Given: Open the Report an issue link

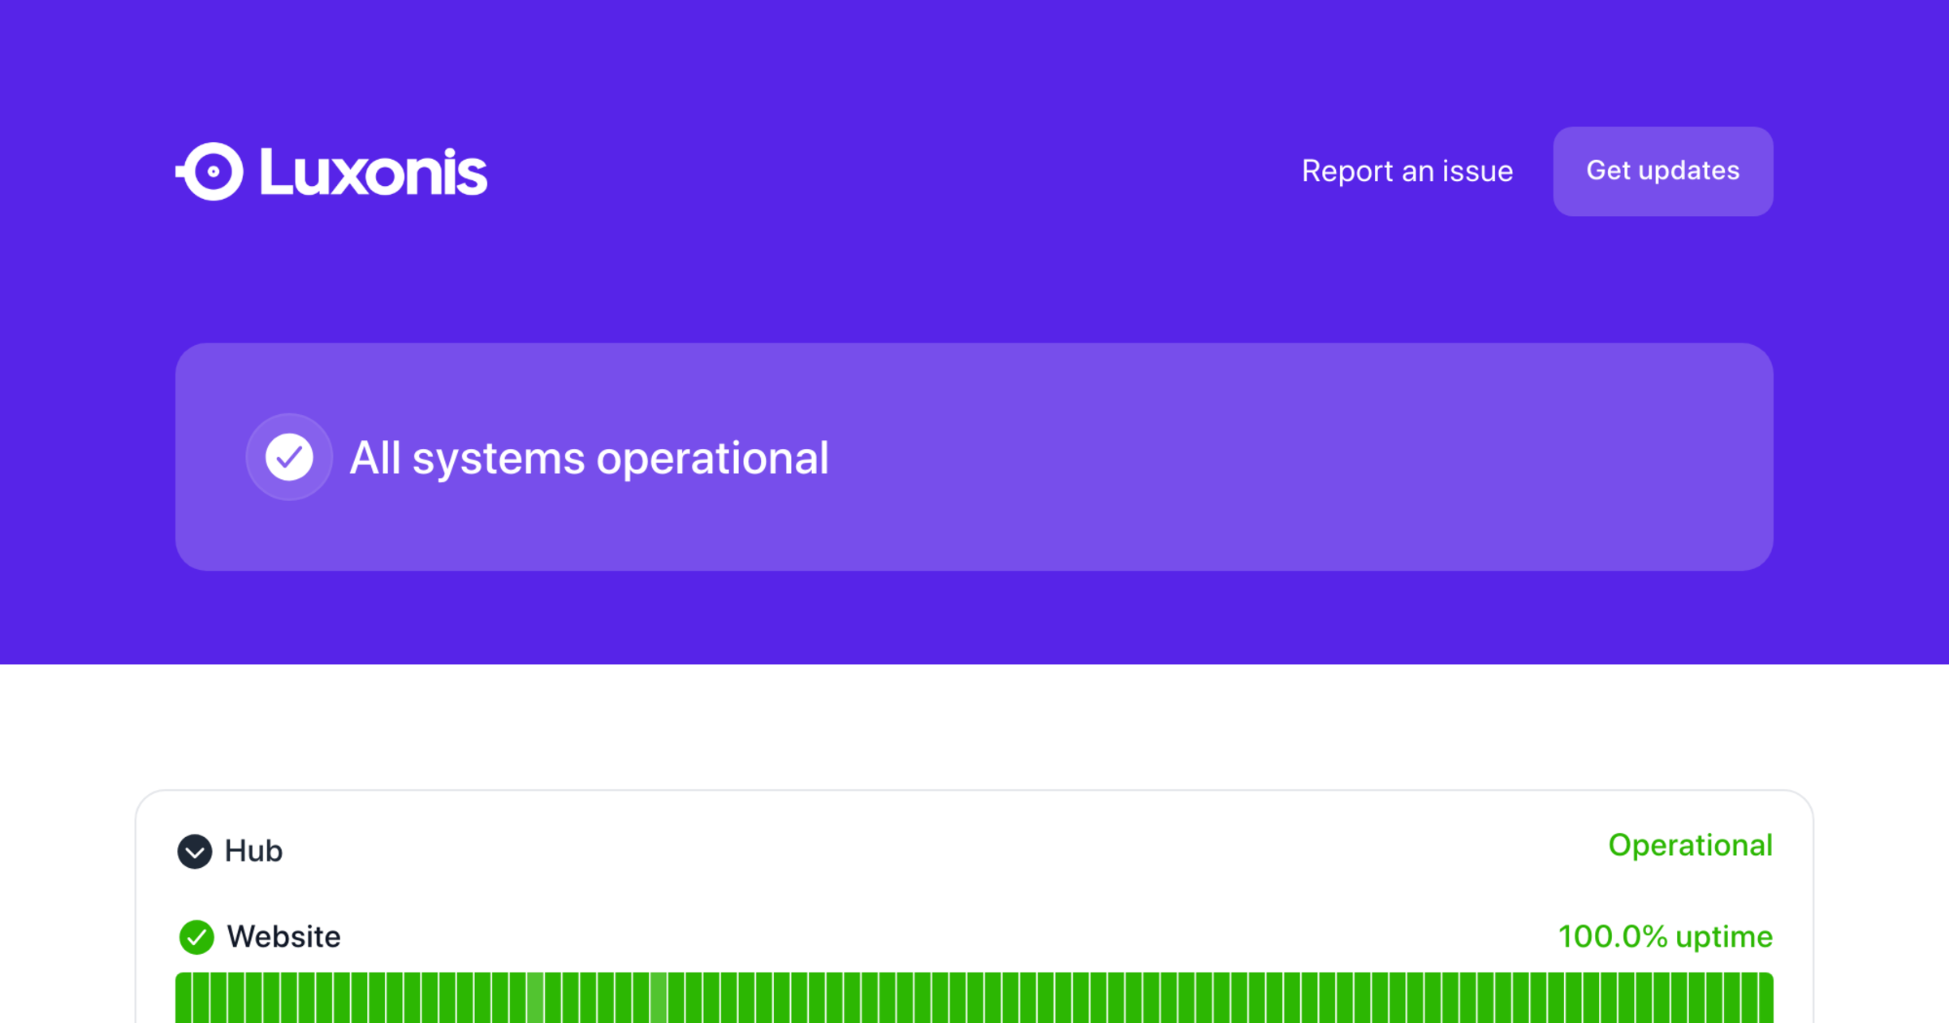Looking at the screenshot, I should pos(1407,171).
